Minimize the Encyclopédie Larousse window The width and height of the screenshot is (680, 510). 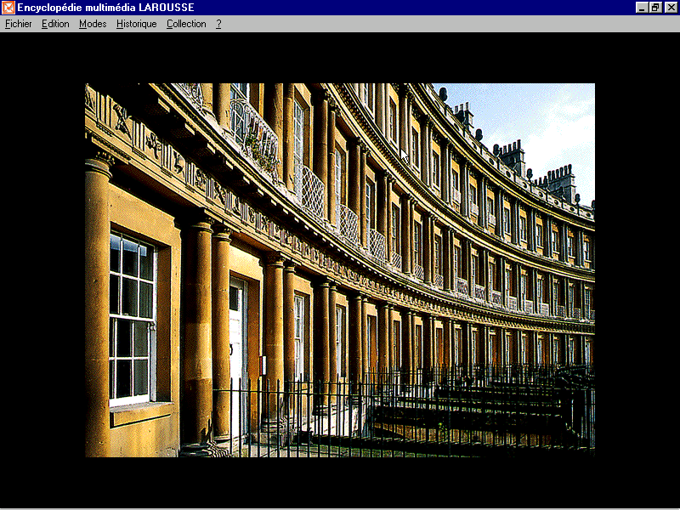(x=643, y=8)
